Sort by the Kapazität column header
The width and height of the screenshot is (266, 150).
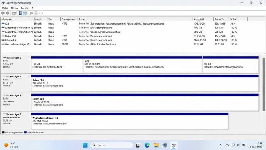click(203, 20)
